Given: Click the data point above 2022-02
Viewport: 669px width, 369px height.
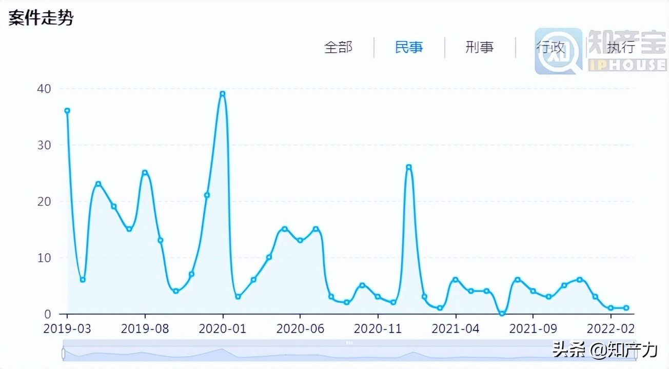Looking at the screenshot, I should (611, 308).
